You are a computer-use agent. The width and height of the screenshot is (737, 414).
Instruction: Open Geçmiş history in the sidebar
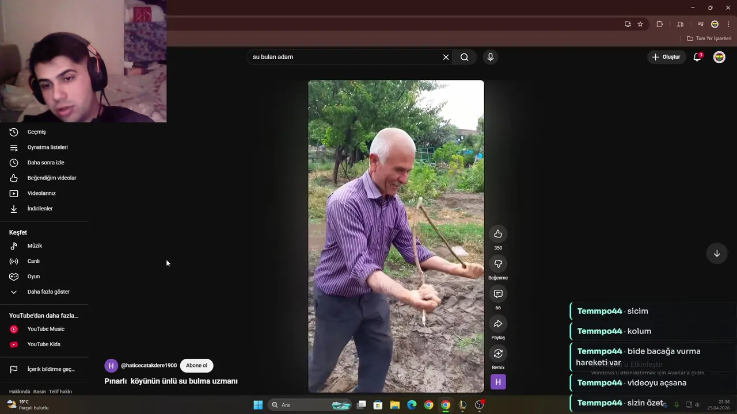click(x=44, y=132)
